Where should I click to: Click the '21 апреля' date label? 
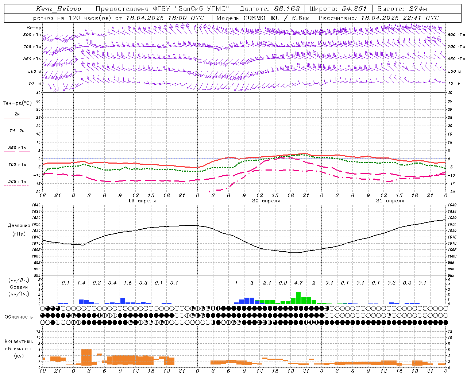click(390, 201)
